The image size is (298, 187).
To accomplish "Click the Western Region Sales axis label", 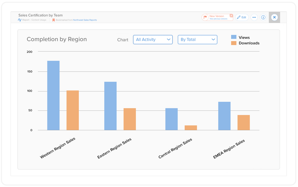I will [x=58, y=148].
